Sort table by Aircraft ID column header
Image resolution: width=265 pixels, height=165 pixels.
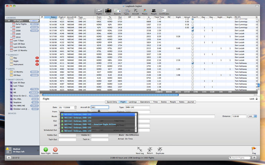click(72, 17)
